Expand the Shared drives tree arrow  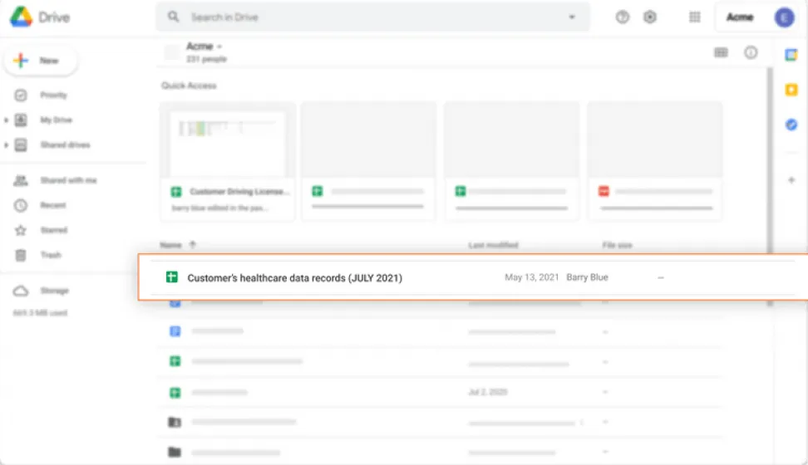(6, 145)
